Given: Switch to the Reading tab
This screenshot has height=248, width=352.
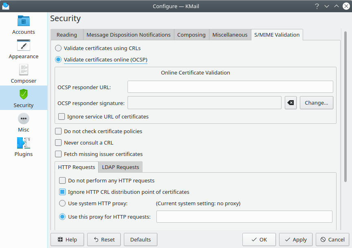Looking at the screenshot, I should coord(66,35).
